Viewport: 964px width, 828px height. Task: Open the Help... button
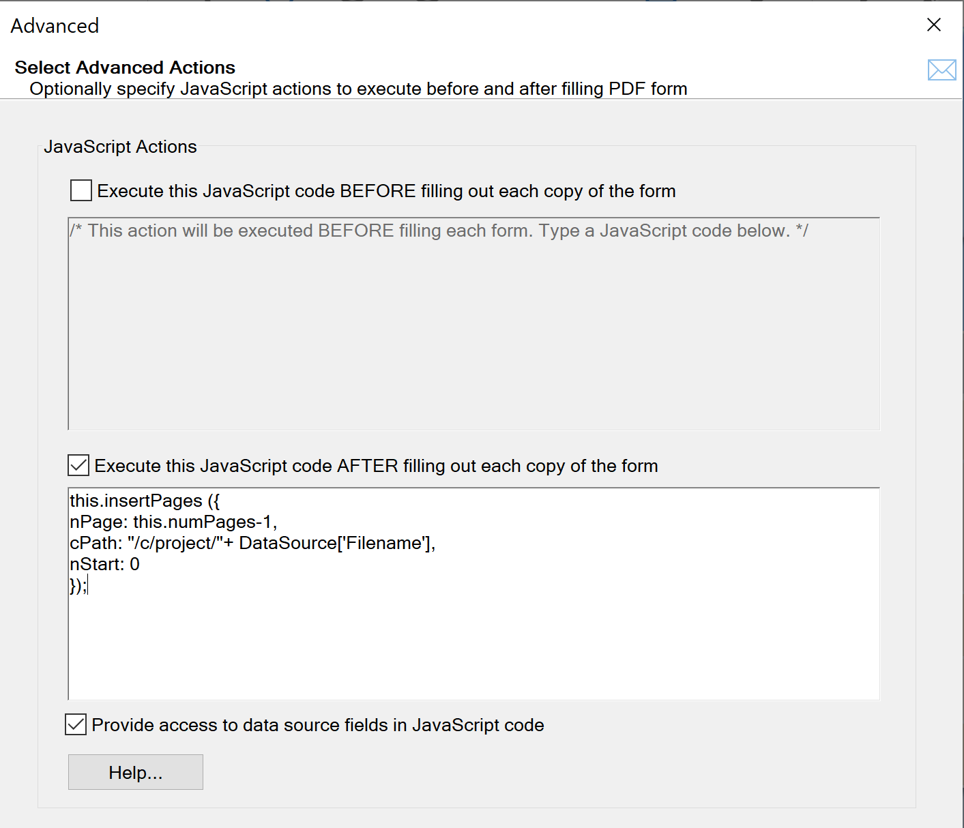click(136, 772)
